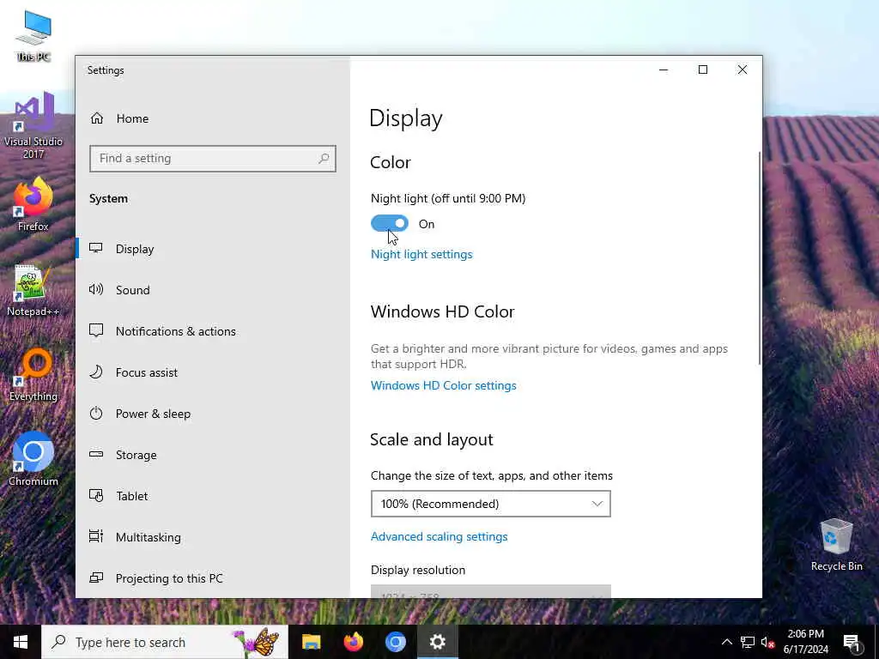Image resolution: width=879 pixels, height=659 pixels.
Task: Turn off the Night light toggle
Action: tap(390, 224)
